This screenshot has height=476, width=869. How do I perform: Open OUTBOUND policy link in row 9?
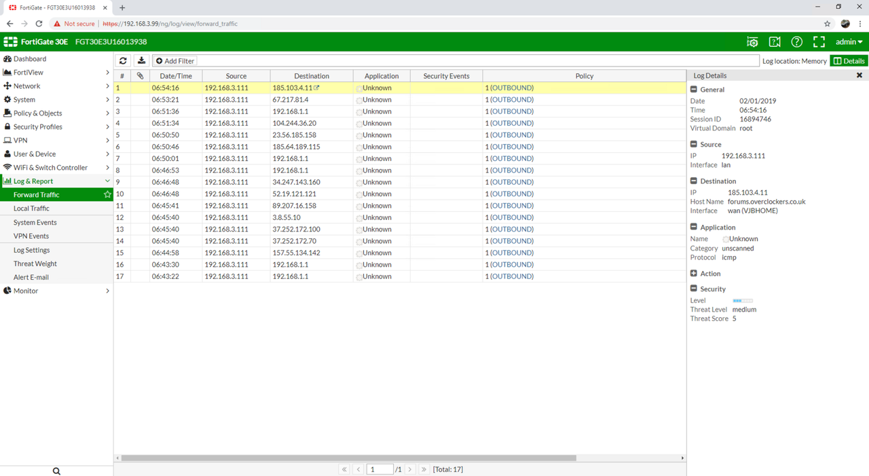pyautogui.click(x=511, y=182)
